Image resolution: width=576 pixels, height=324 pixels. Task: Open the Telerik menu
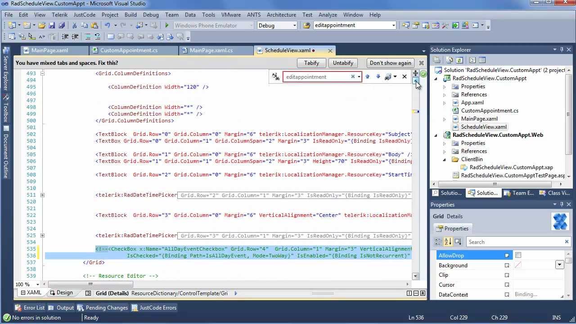click(60, 14)
